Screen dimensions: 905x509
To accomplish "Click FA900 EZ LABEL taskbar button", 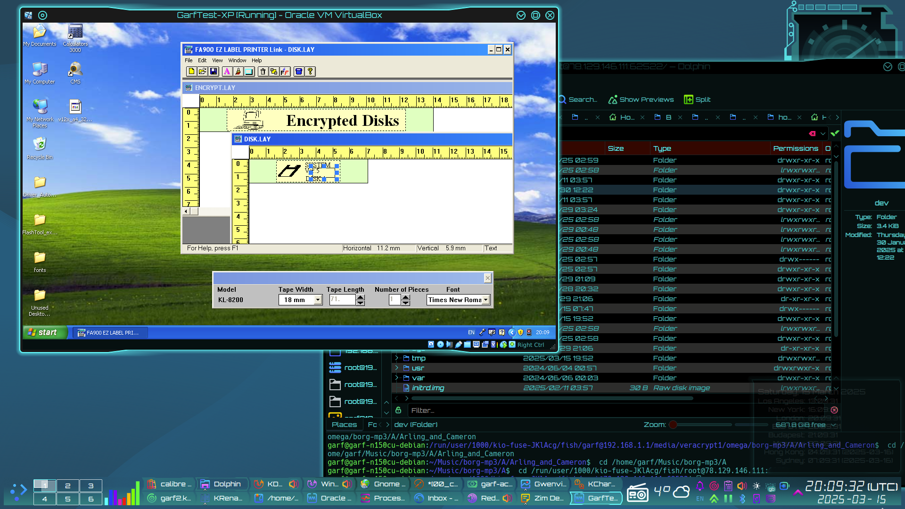I will [110, 333].
